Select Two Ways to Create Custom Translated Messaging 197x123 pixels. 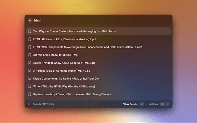pyautogui.click(x=75, y=31)
